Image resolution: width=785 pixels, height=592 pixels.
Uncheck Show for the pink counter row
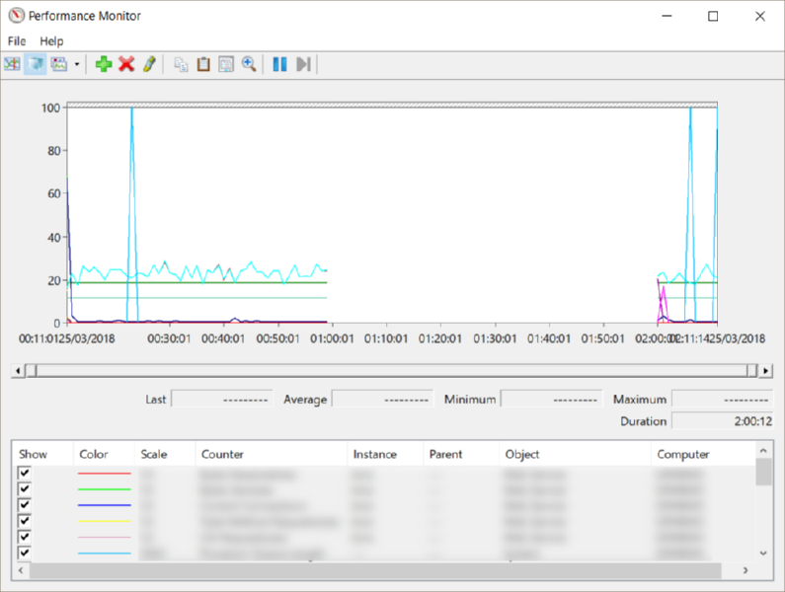(x=24, y=537)
